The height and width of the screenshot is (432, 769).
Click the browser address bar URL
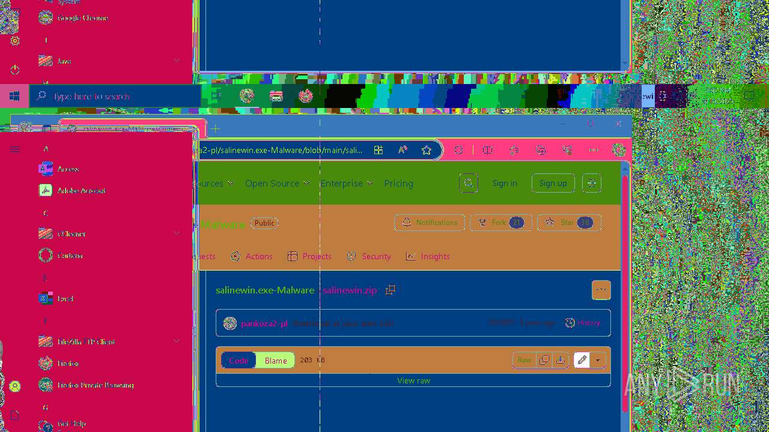coord(279,150)
